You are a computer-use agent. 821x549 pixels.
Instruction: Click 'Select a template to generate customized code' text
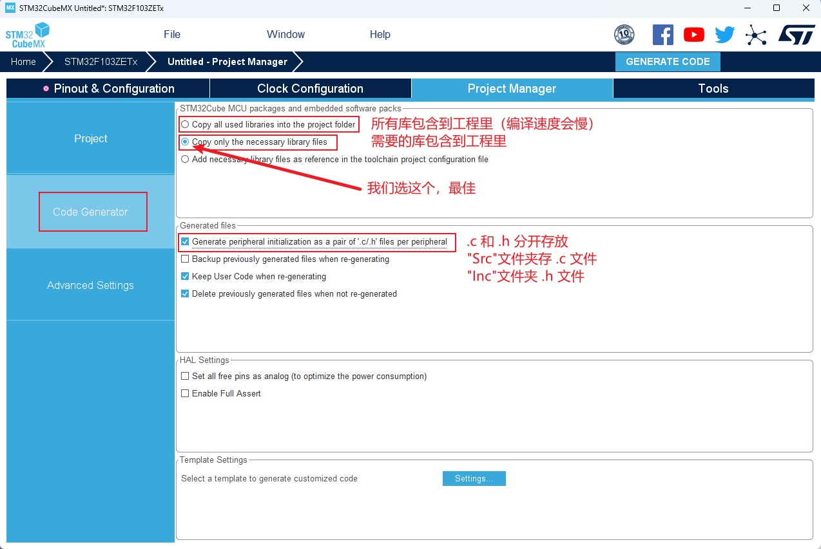point(269,479)
